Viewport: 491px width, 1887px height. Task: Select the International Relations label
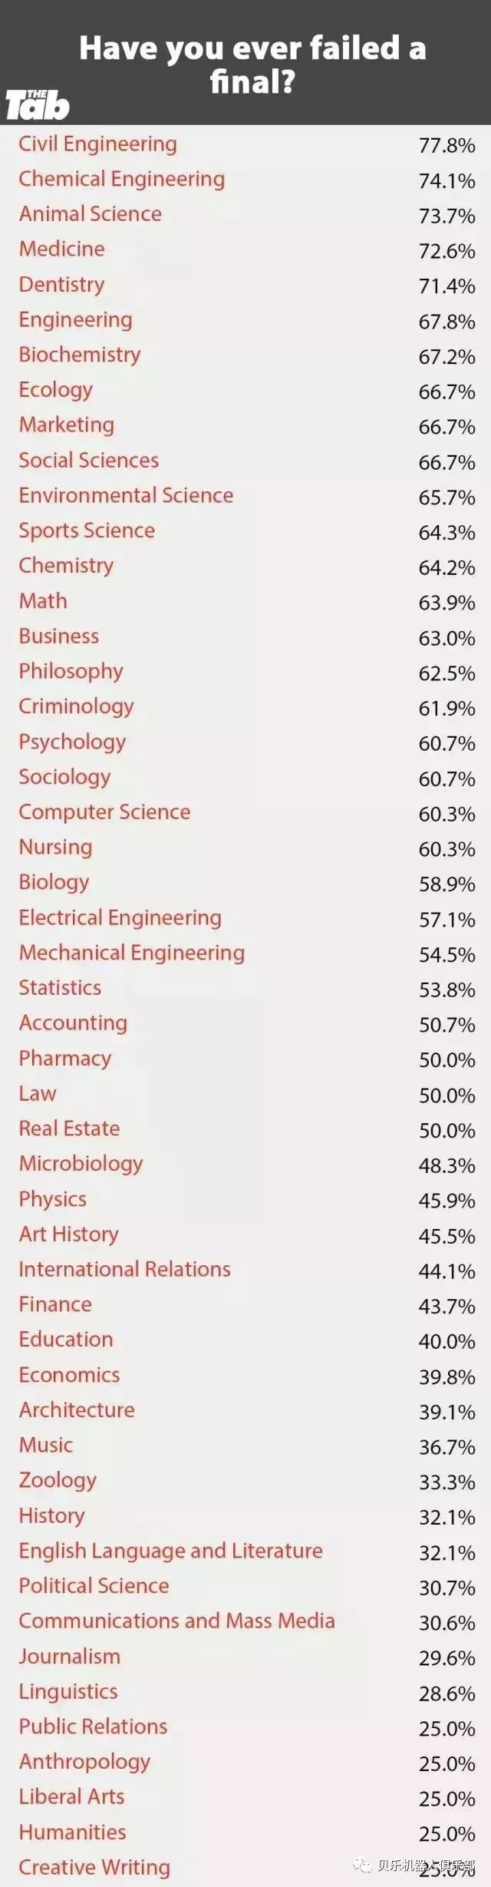[125, 1270]
